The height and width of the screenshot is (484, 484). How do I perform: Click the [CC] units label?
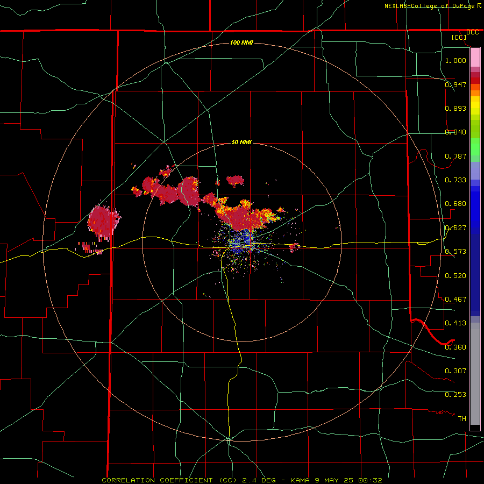click(459, 37)
